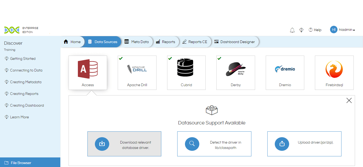363x167 pixels.
Task: Click the Creating Reports lightbulb icon
Action: coord(7,94)
